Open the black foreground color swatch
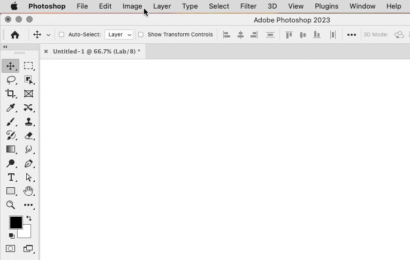Screen dimensions: 410x260 coord(16,223)
